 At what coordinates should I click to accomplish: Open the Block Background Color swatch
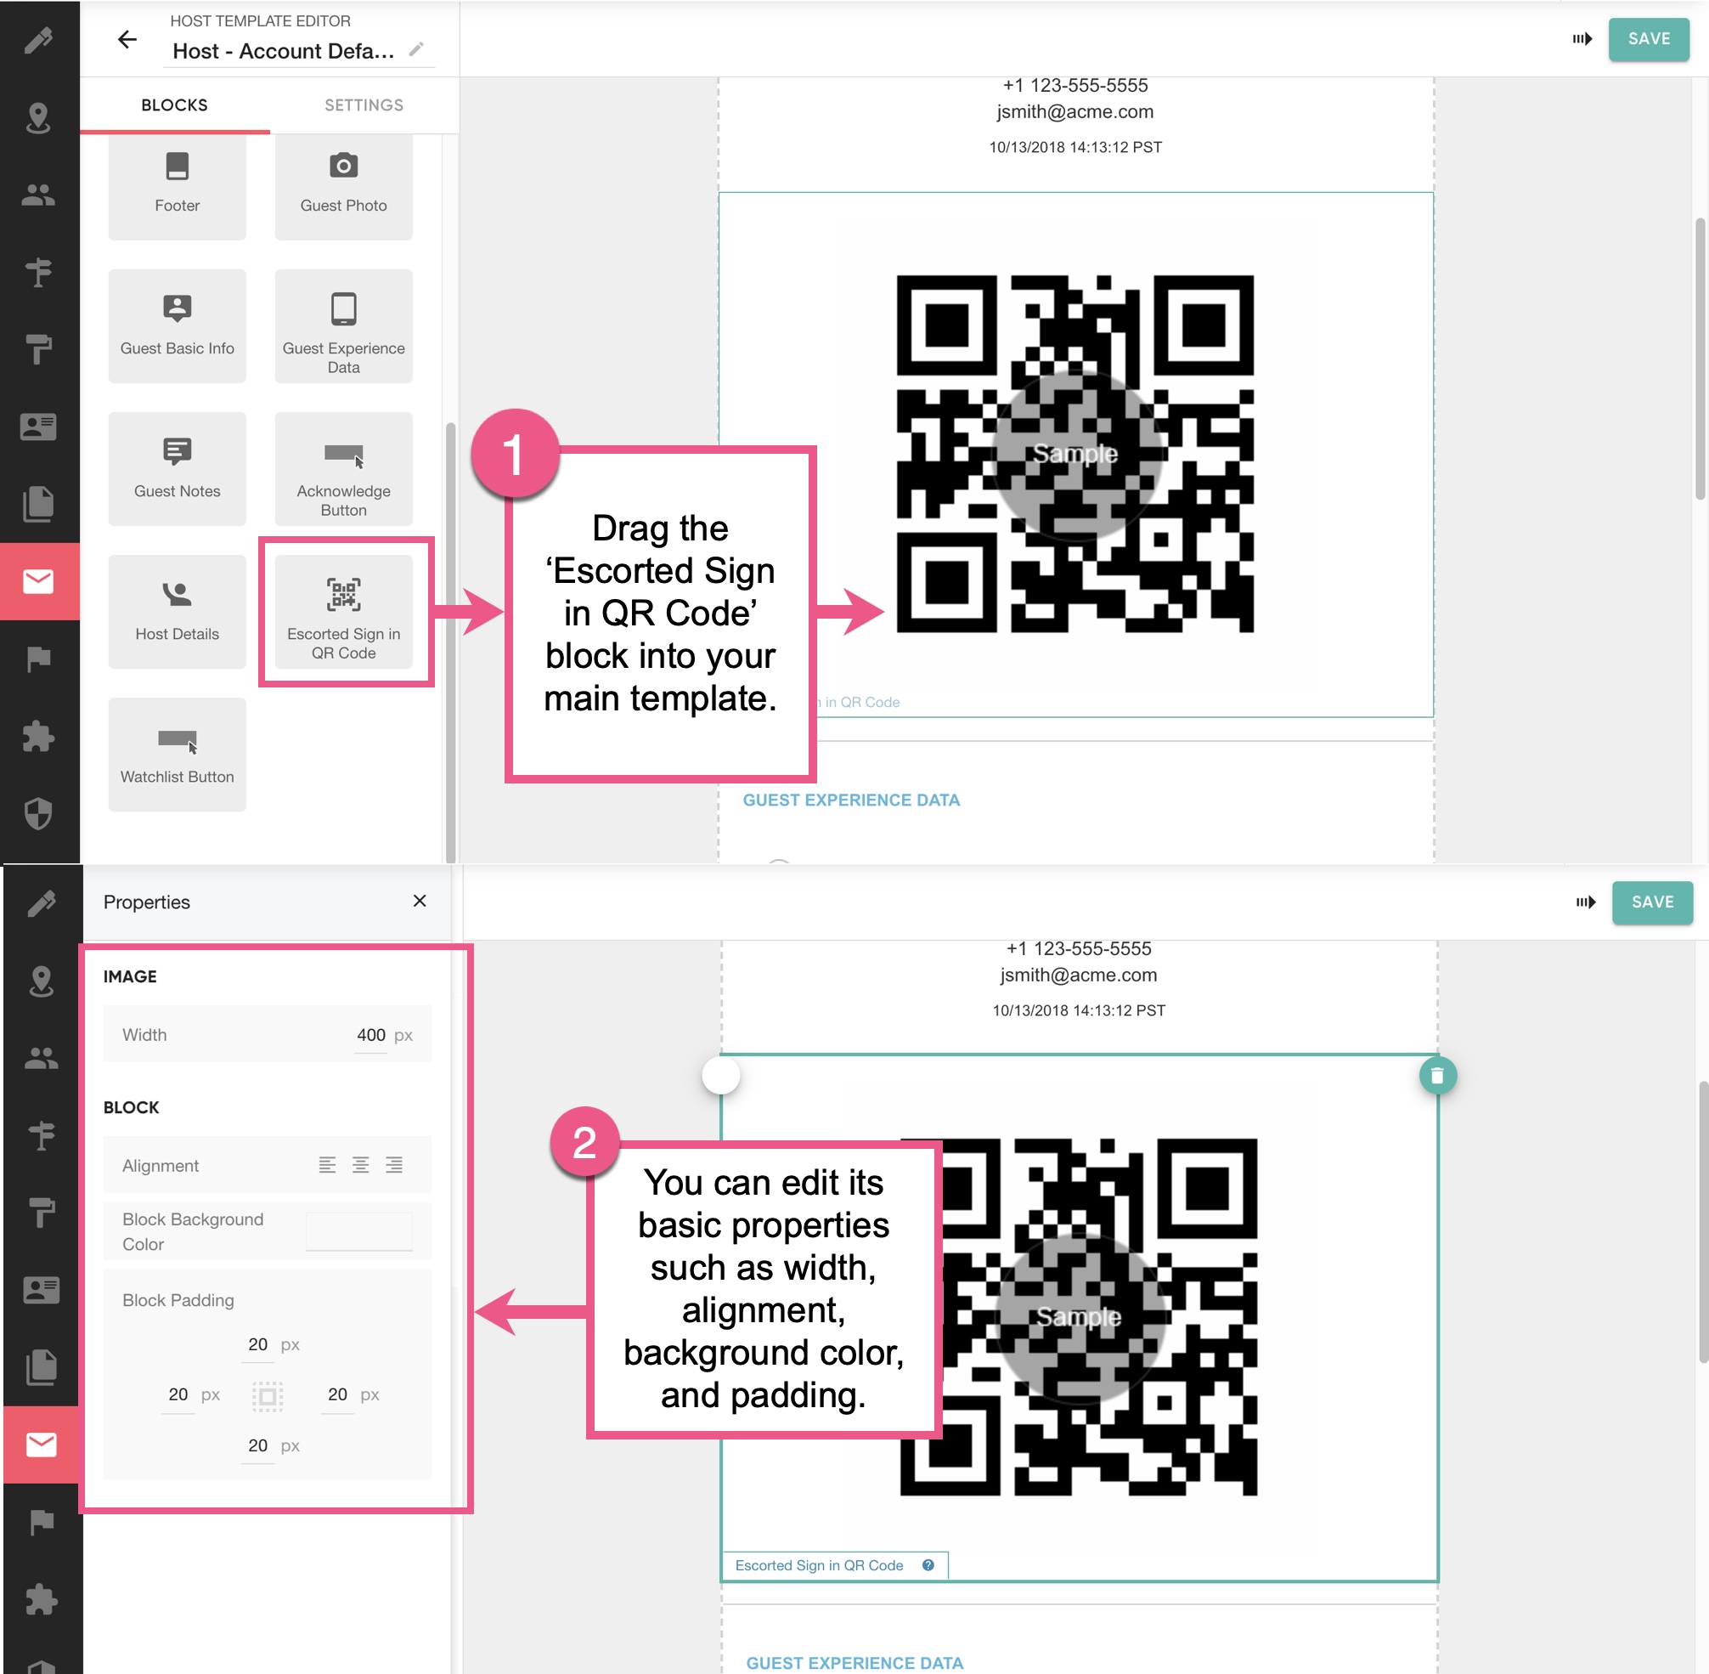[x=358, y=1231]
